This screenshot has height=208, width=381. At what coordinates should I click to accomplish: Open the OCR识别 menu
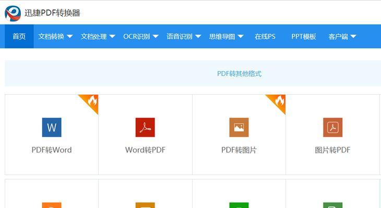click(137, 36)
